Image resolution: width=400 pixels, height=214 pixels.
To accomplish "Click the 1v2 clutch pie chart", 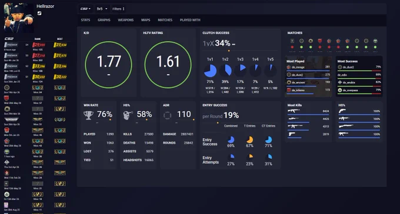I will 225,71.
